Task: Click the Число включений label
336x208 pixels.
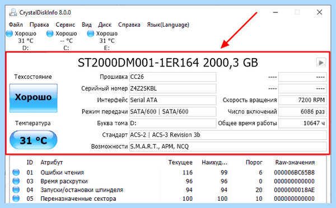Action: click(252, 111)
